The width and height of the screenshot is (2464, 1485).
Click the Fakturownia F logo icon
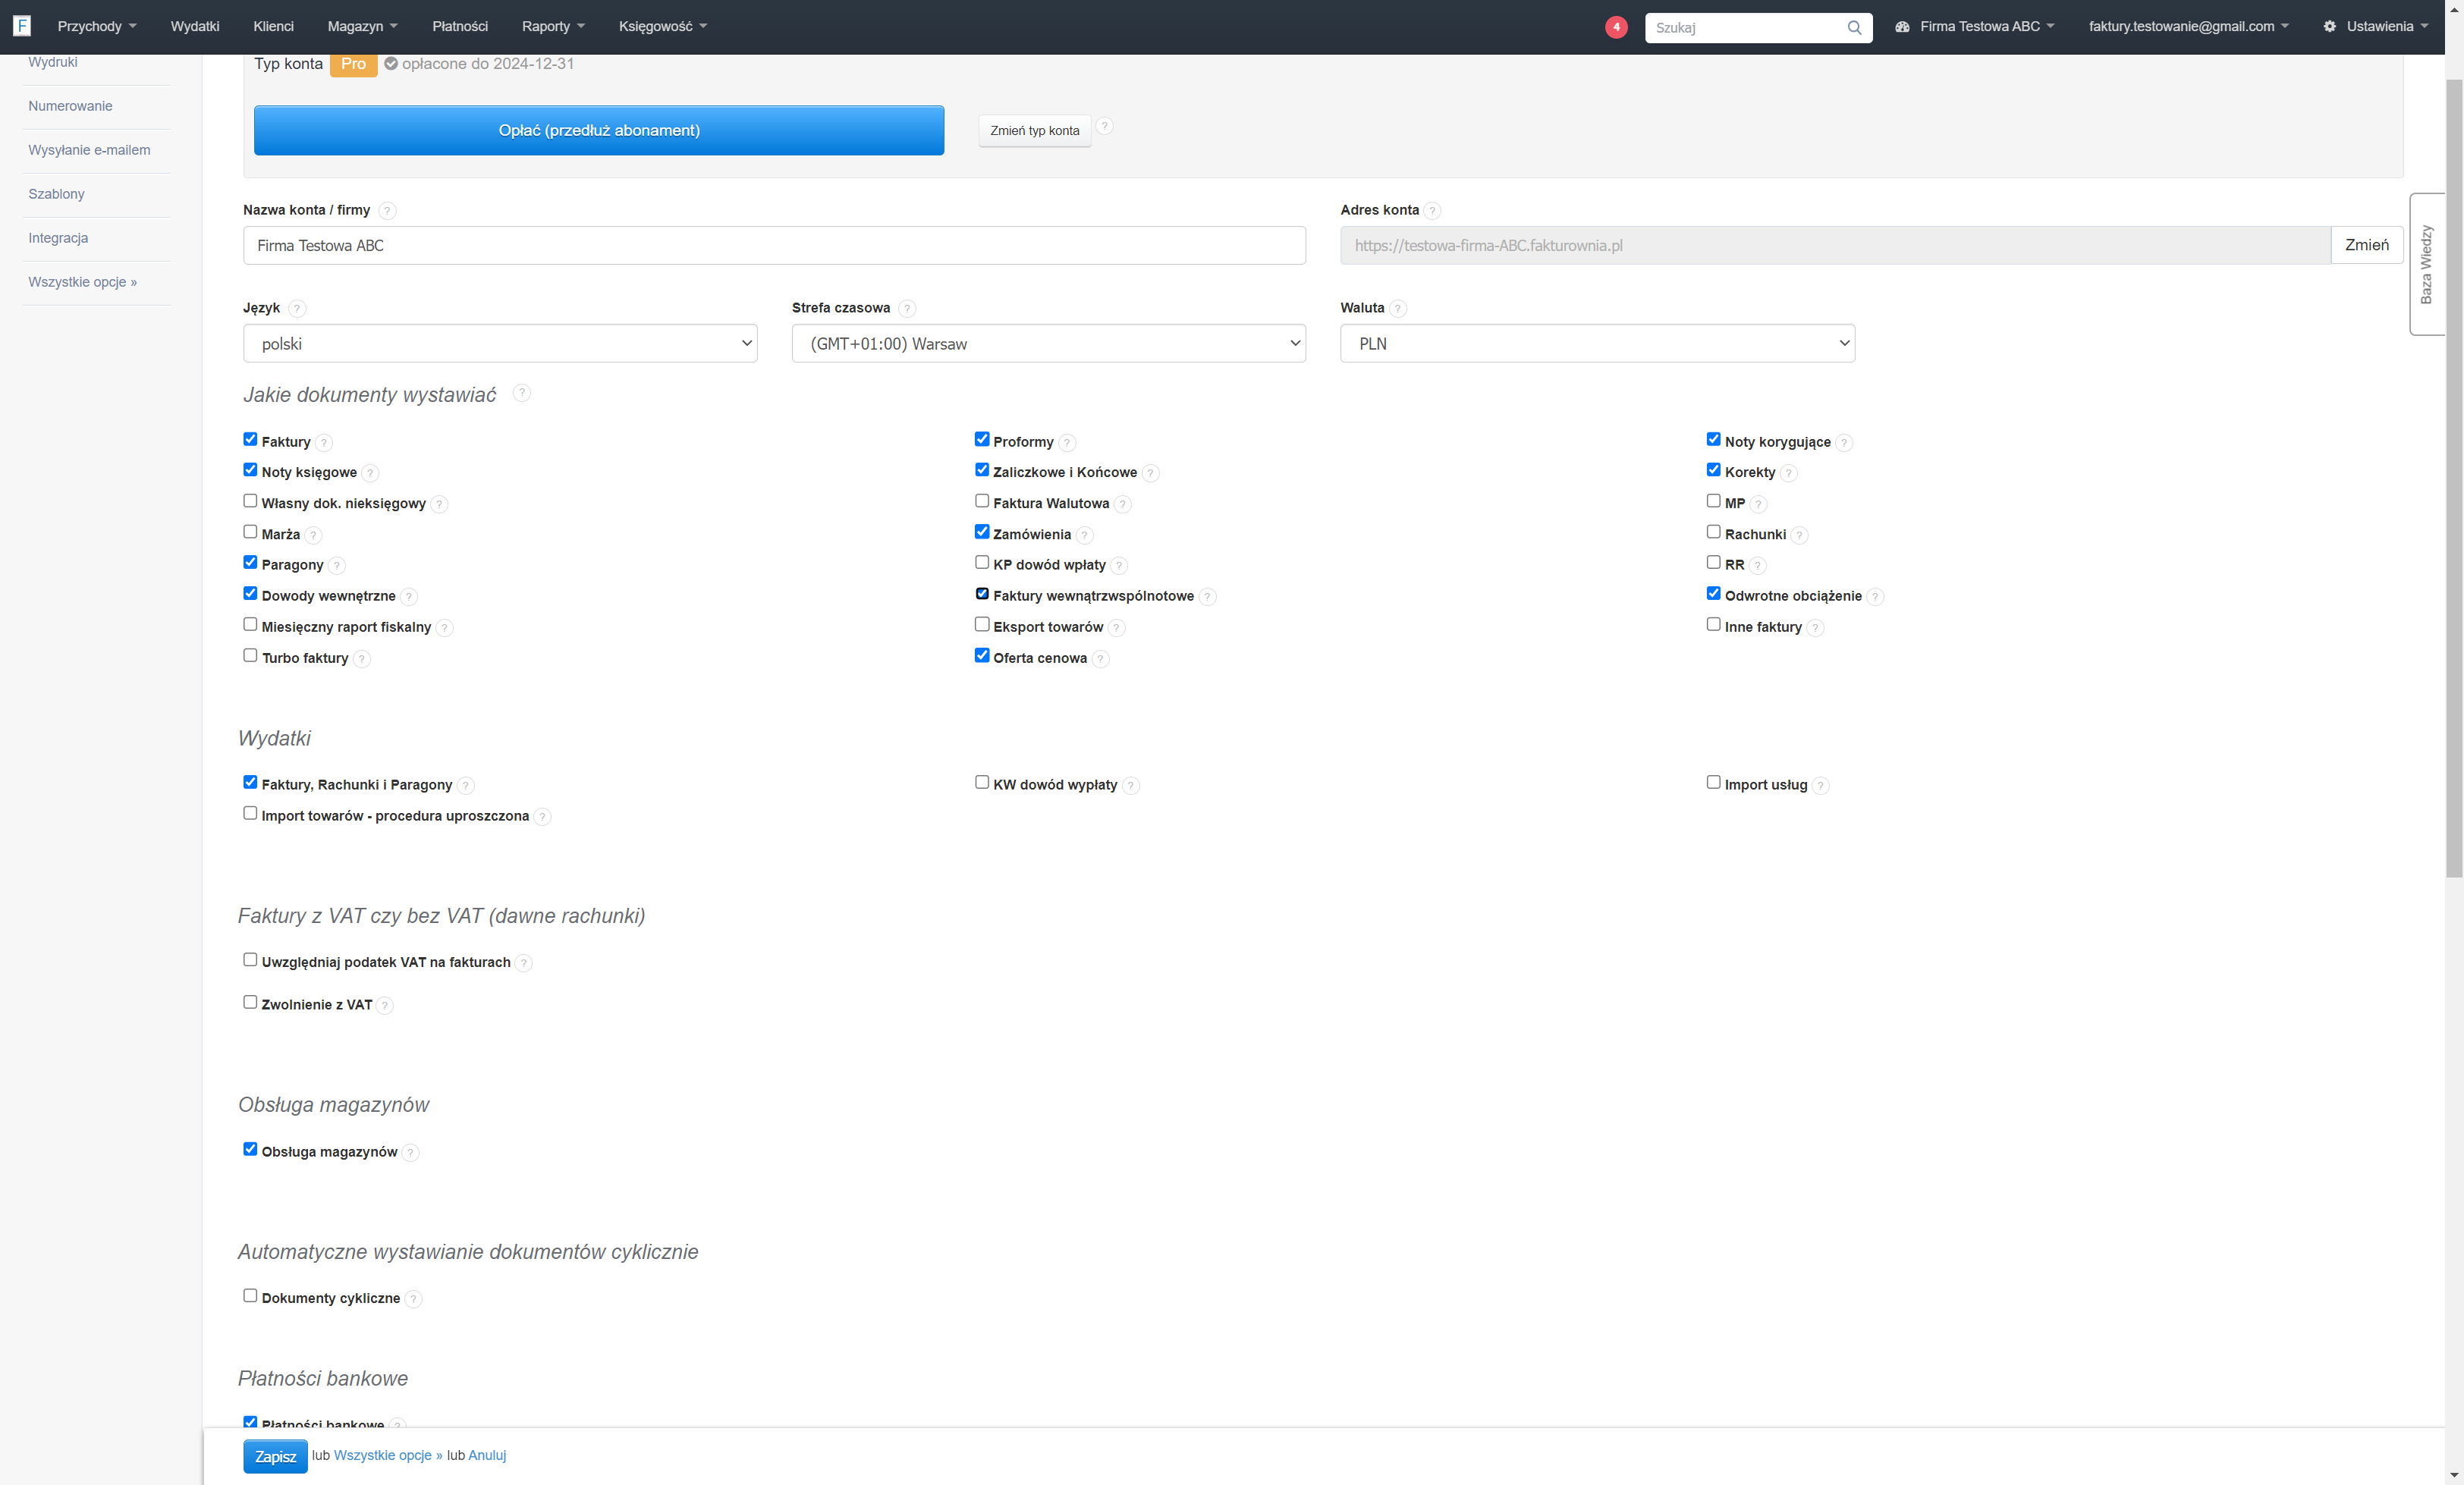22,26
